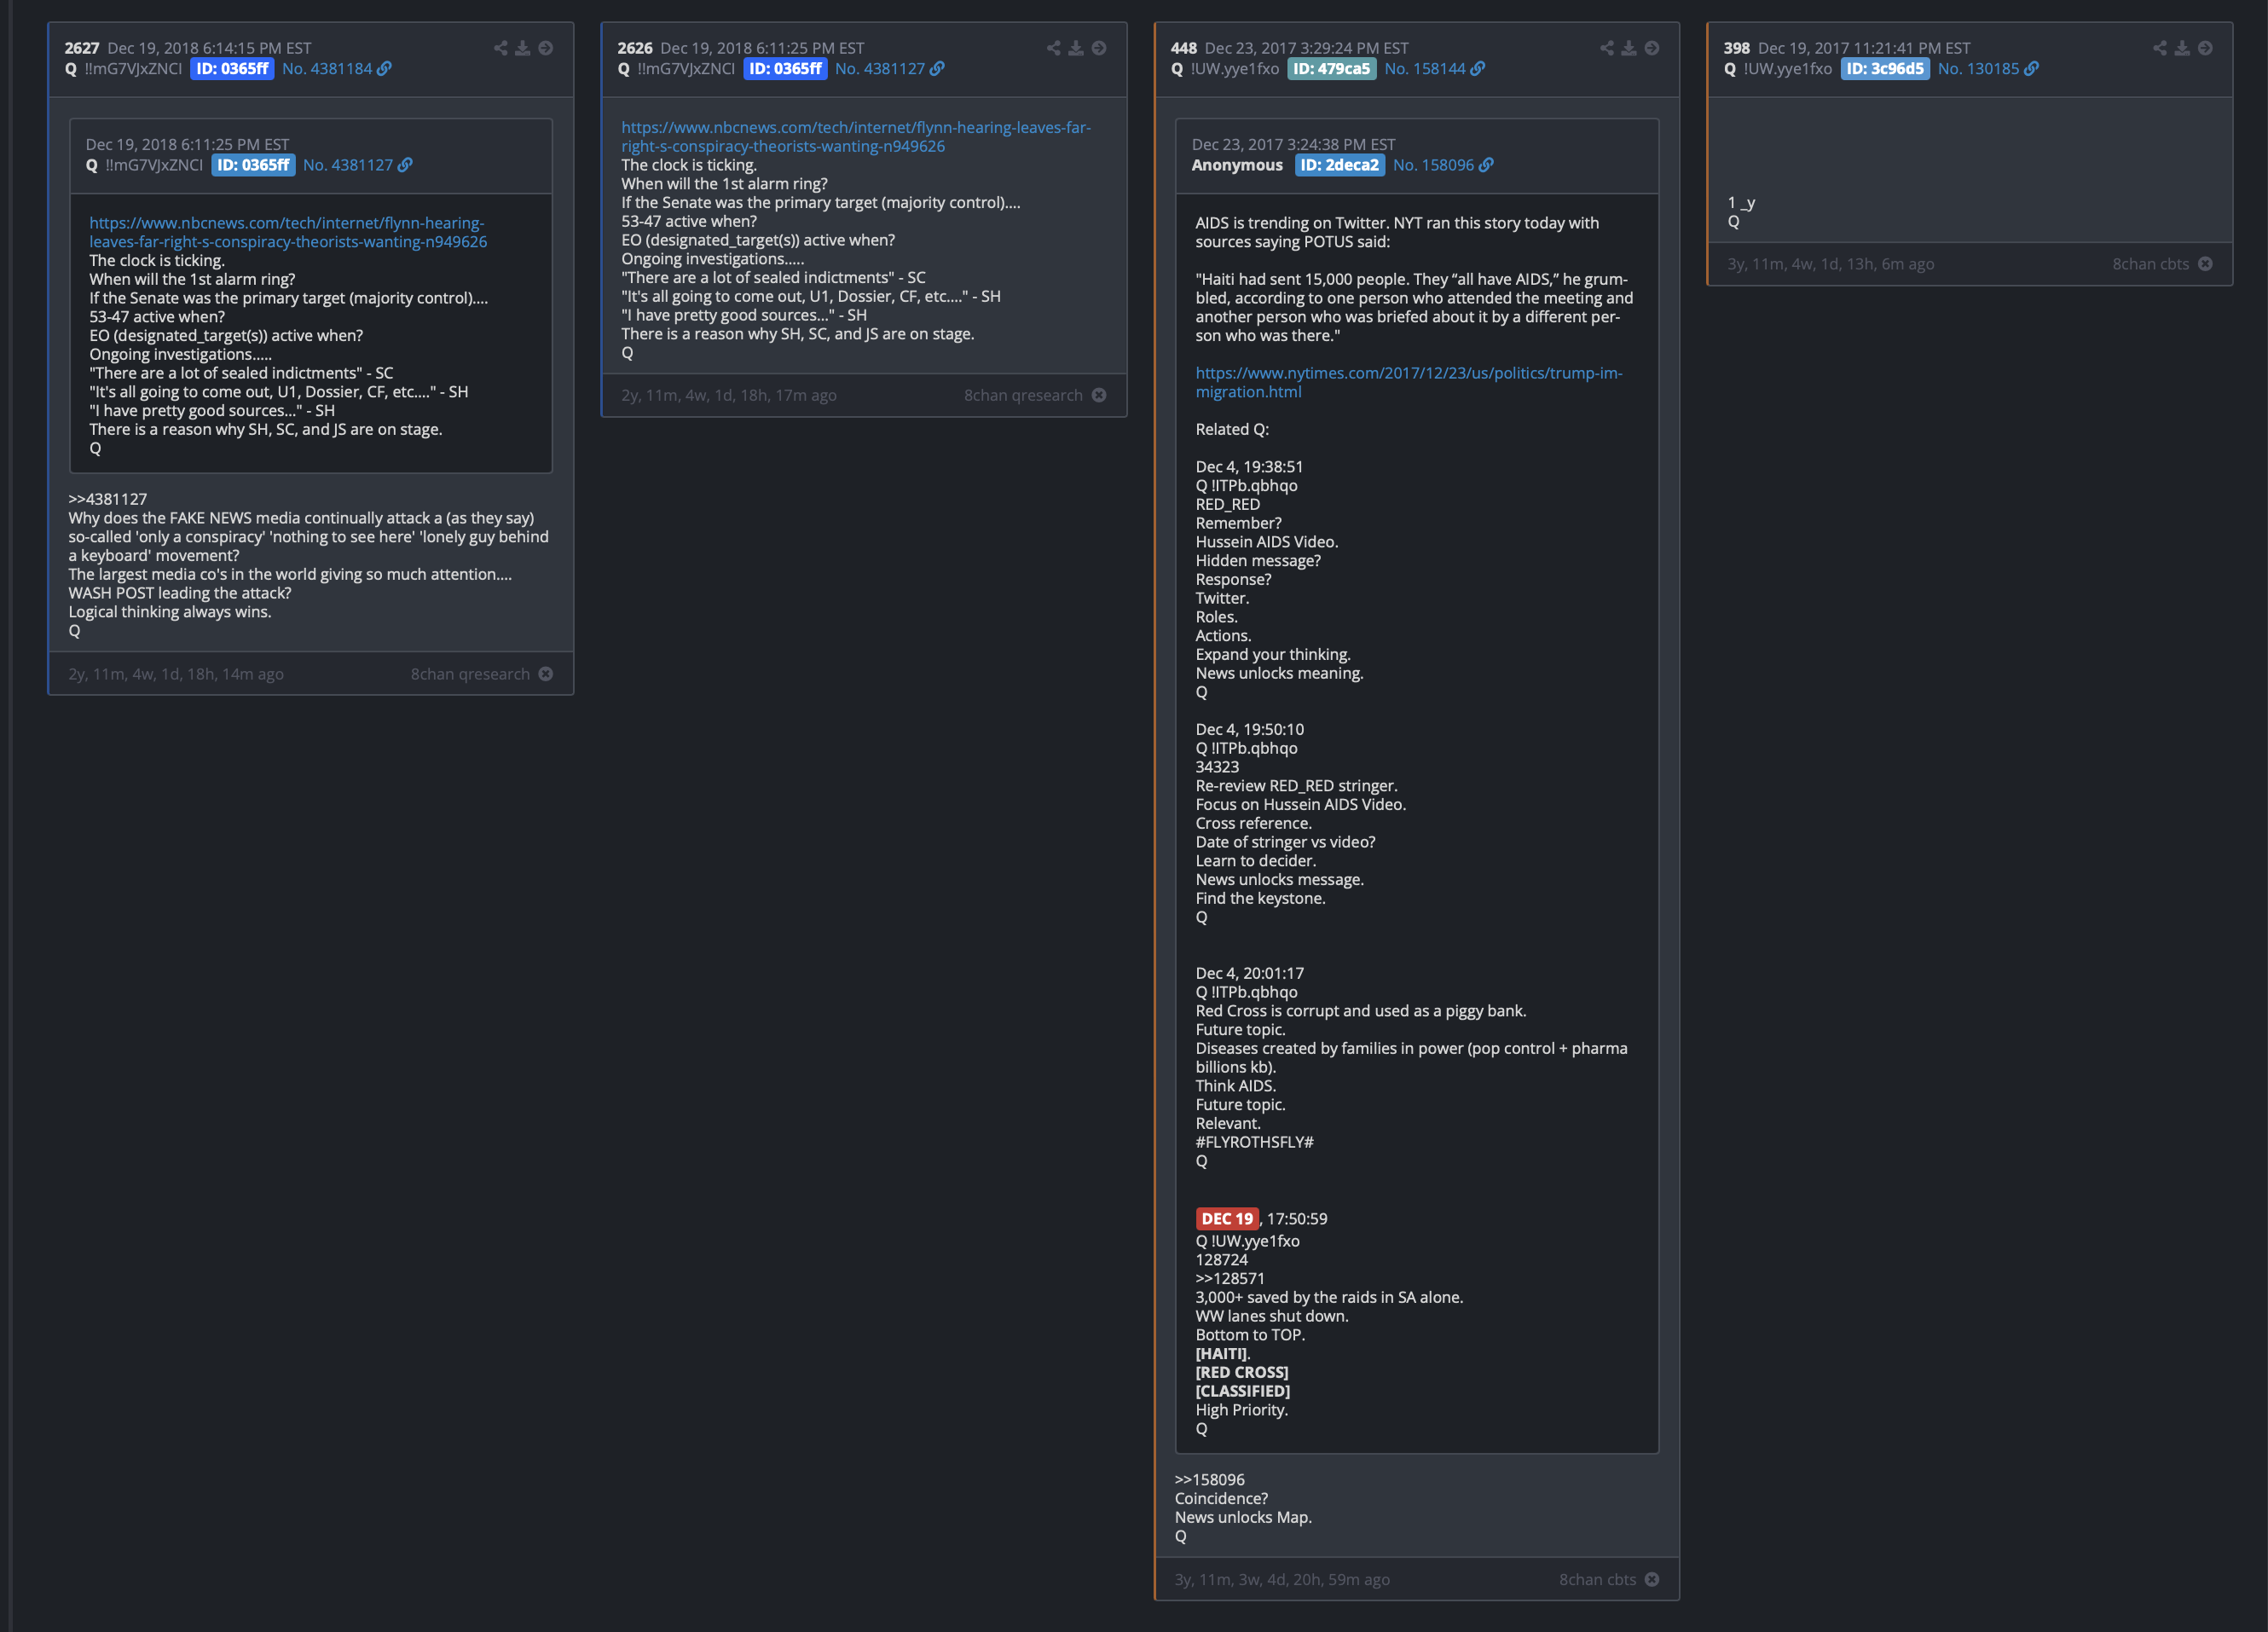Open post link No. 130185

point(1978,69)
